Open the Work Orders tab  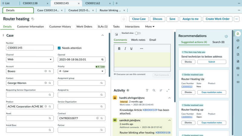(84, 26)
